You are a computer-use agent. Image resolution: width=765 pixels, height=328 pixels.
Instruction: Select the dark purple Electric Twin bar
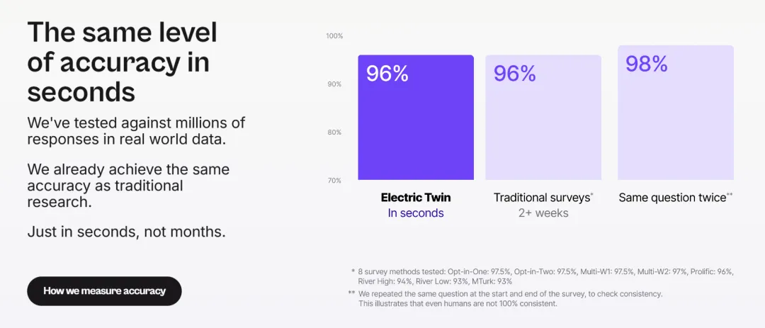pyautogui.click(x=416, y=118)
